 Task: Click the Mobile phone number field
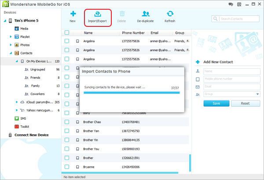[232, 79]
